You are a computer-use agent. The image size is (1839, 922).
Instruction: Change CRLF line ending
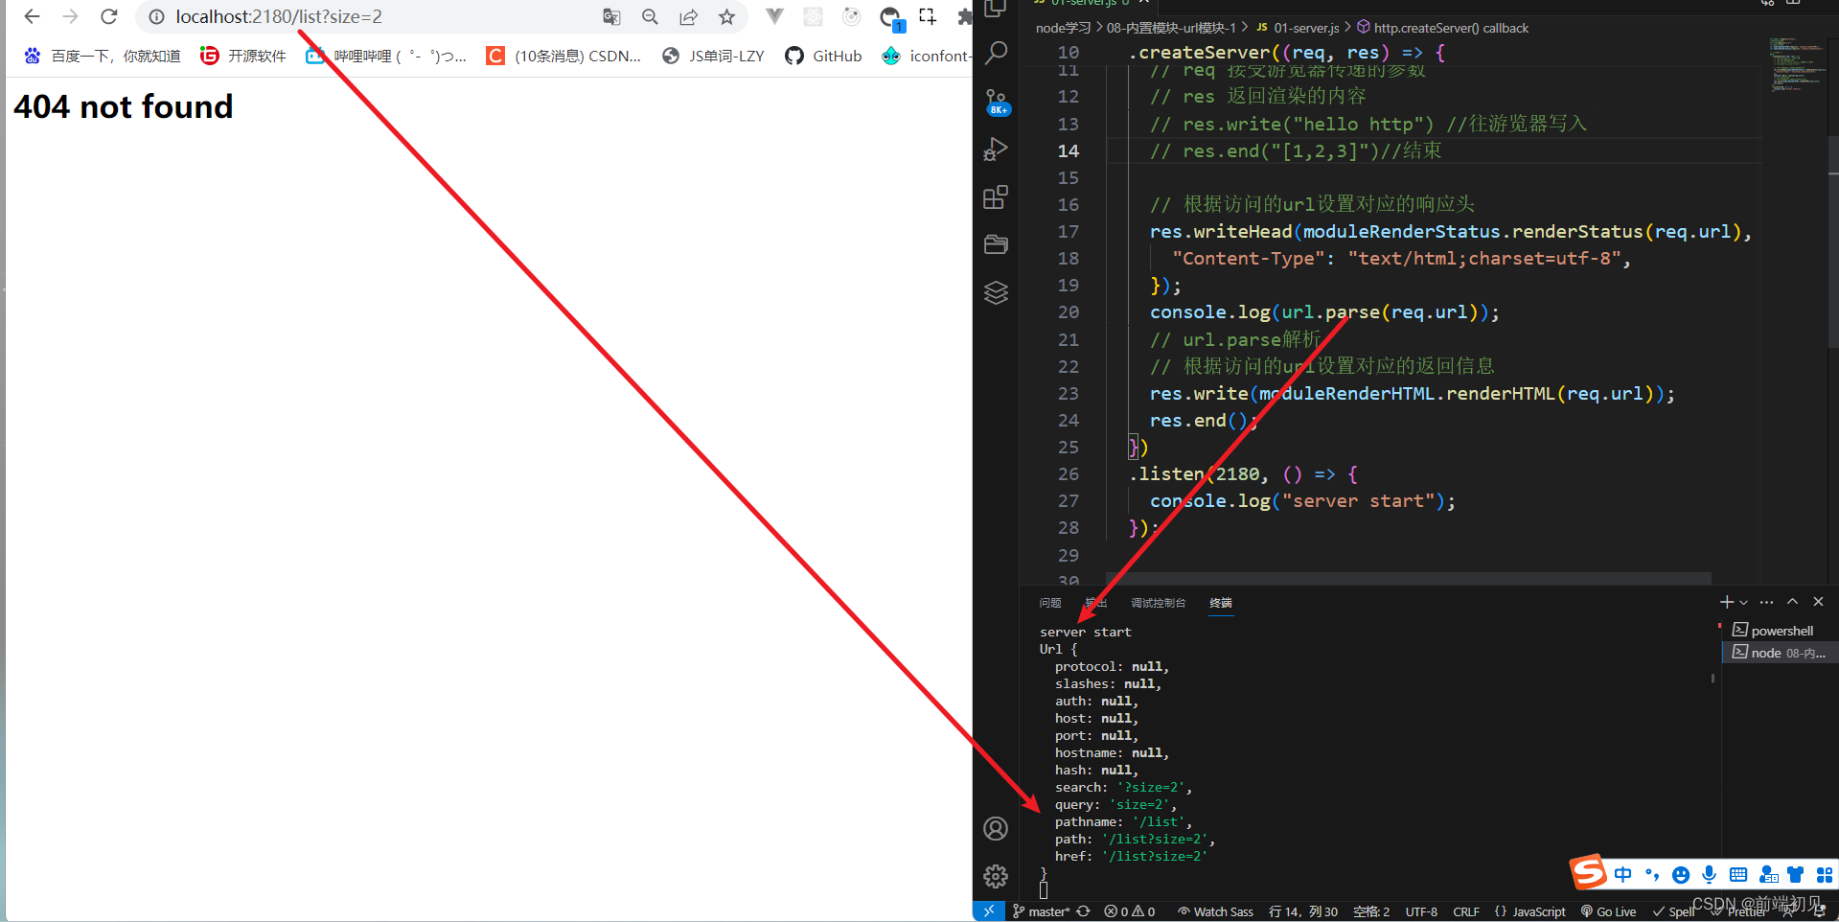[1466, 911]
